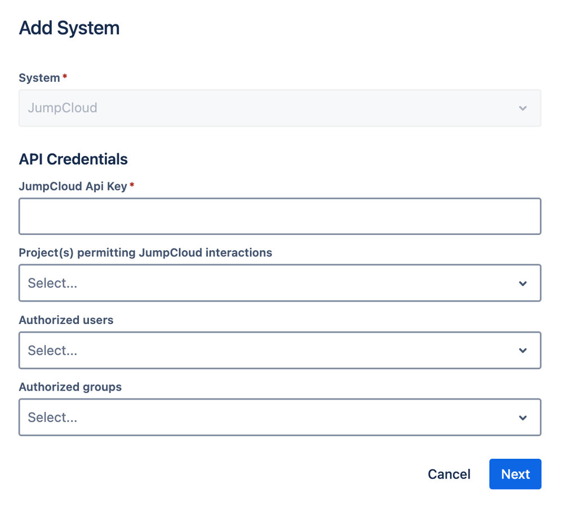This screenshot has width=562, height=510.
Task: Open the Authorized groups select box
Action: (x=270, y=417)
